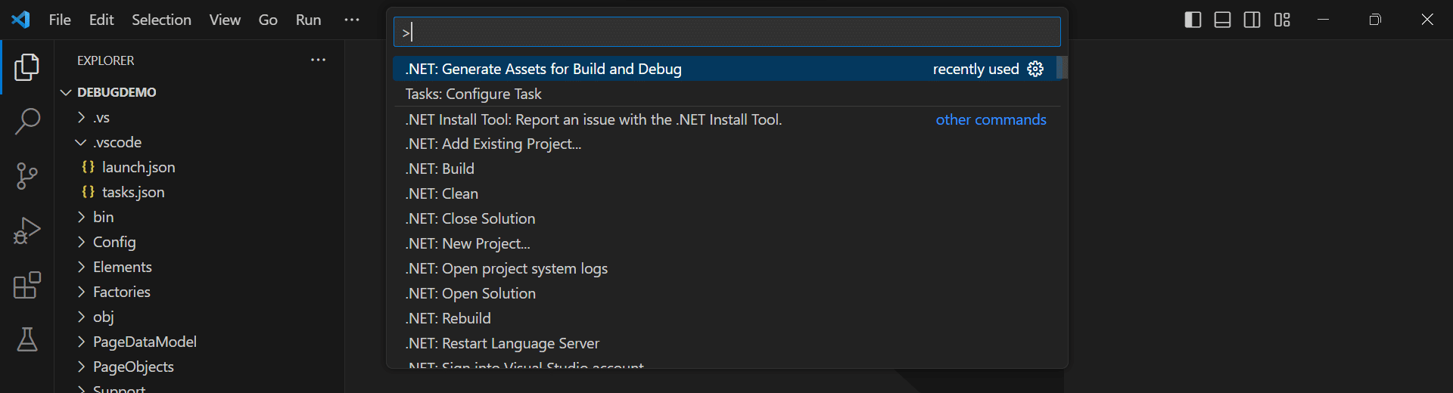Toggle the Secondary Side Bar visibility
Viewport: 1453px width, 393px height.
(1252, 20)
